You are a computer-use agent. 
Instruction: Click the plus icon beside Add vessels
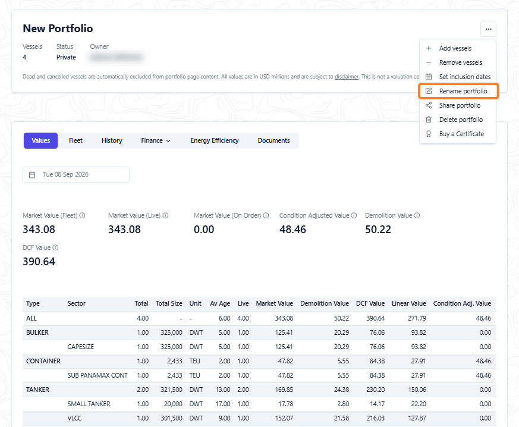(429, 48)
